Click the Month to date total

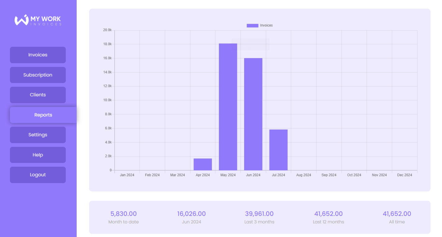coord(124,214)
